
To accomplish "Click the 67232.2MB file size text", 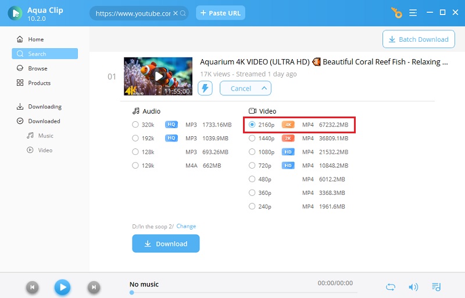I will tap(334, 125).
